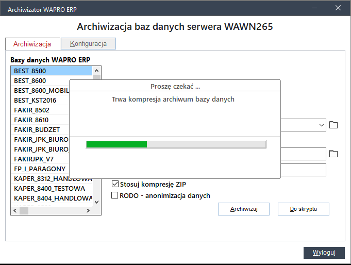Select FAKIR_BUDZET database entry
Image resolution: width=351 pixels, height=265 pixels.
pos(40,130)
